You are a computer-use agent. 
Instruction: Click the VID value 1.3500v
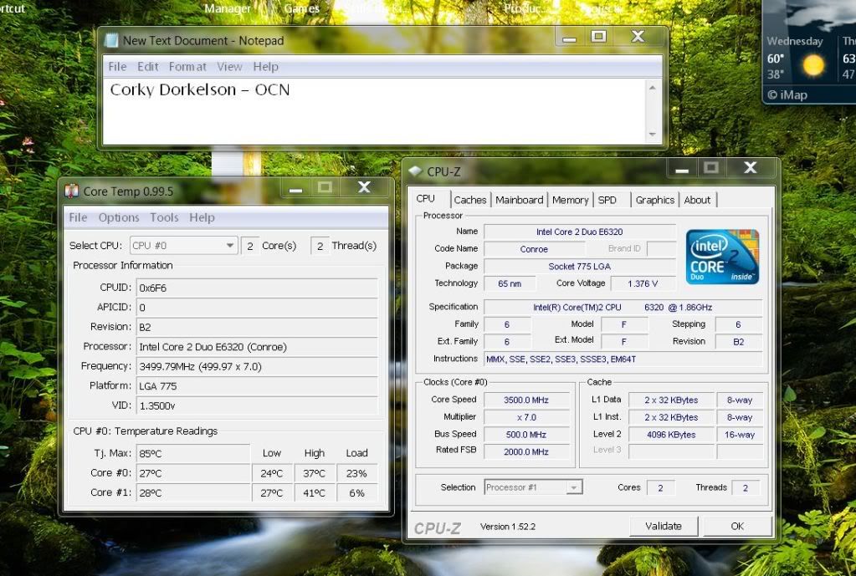pos(257,405)
